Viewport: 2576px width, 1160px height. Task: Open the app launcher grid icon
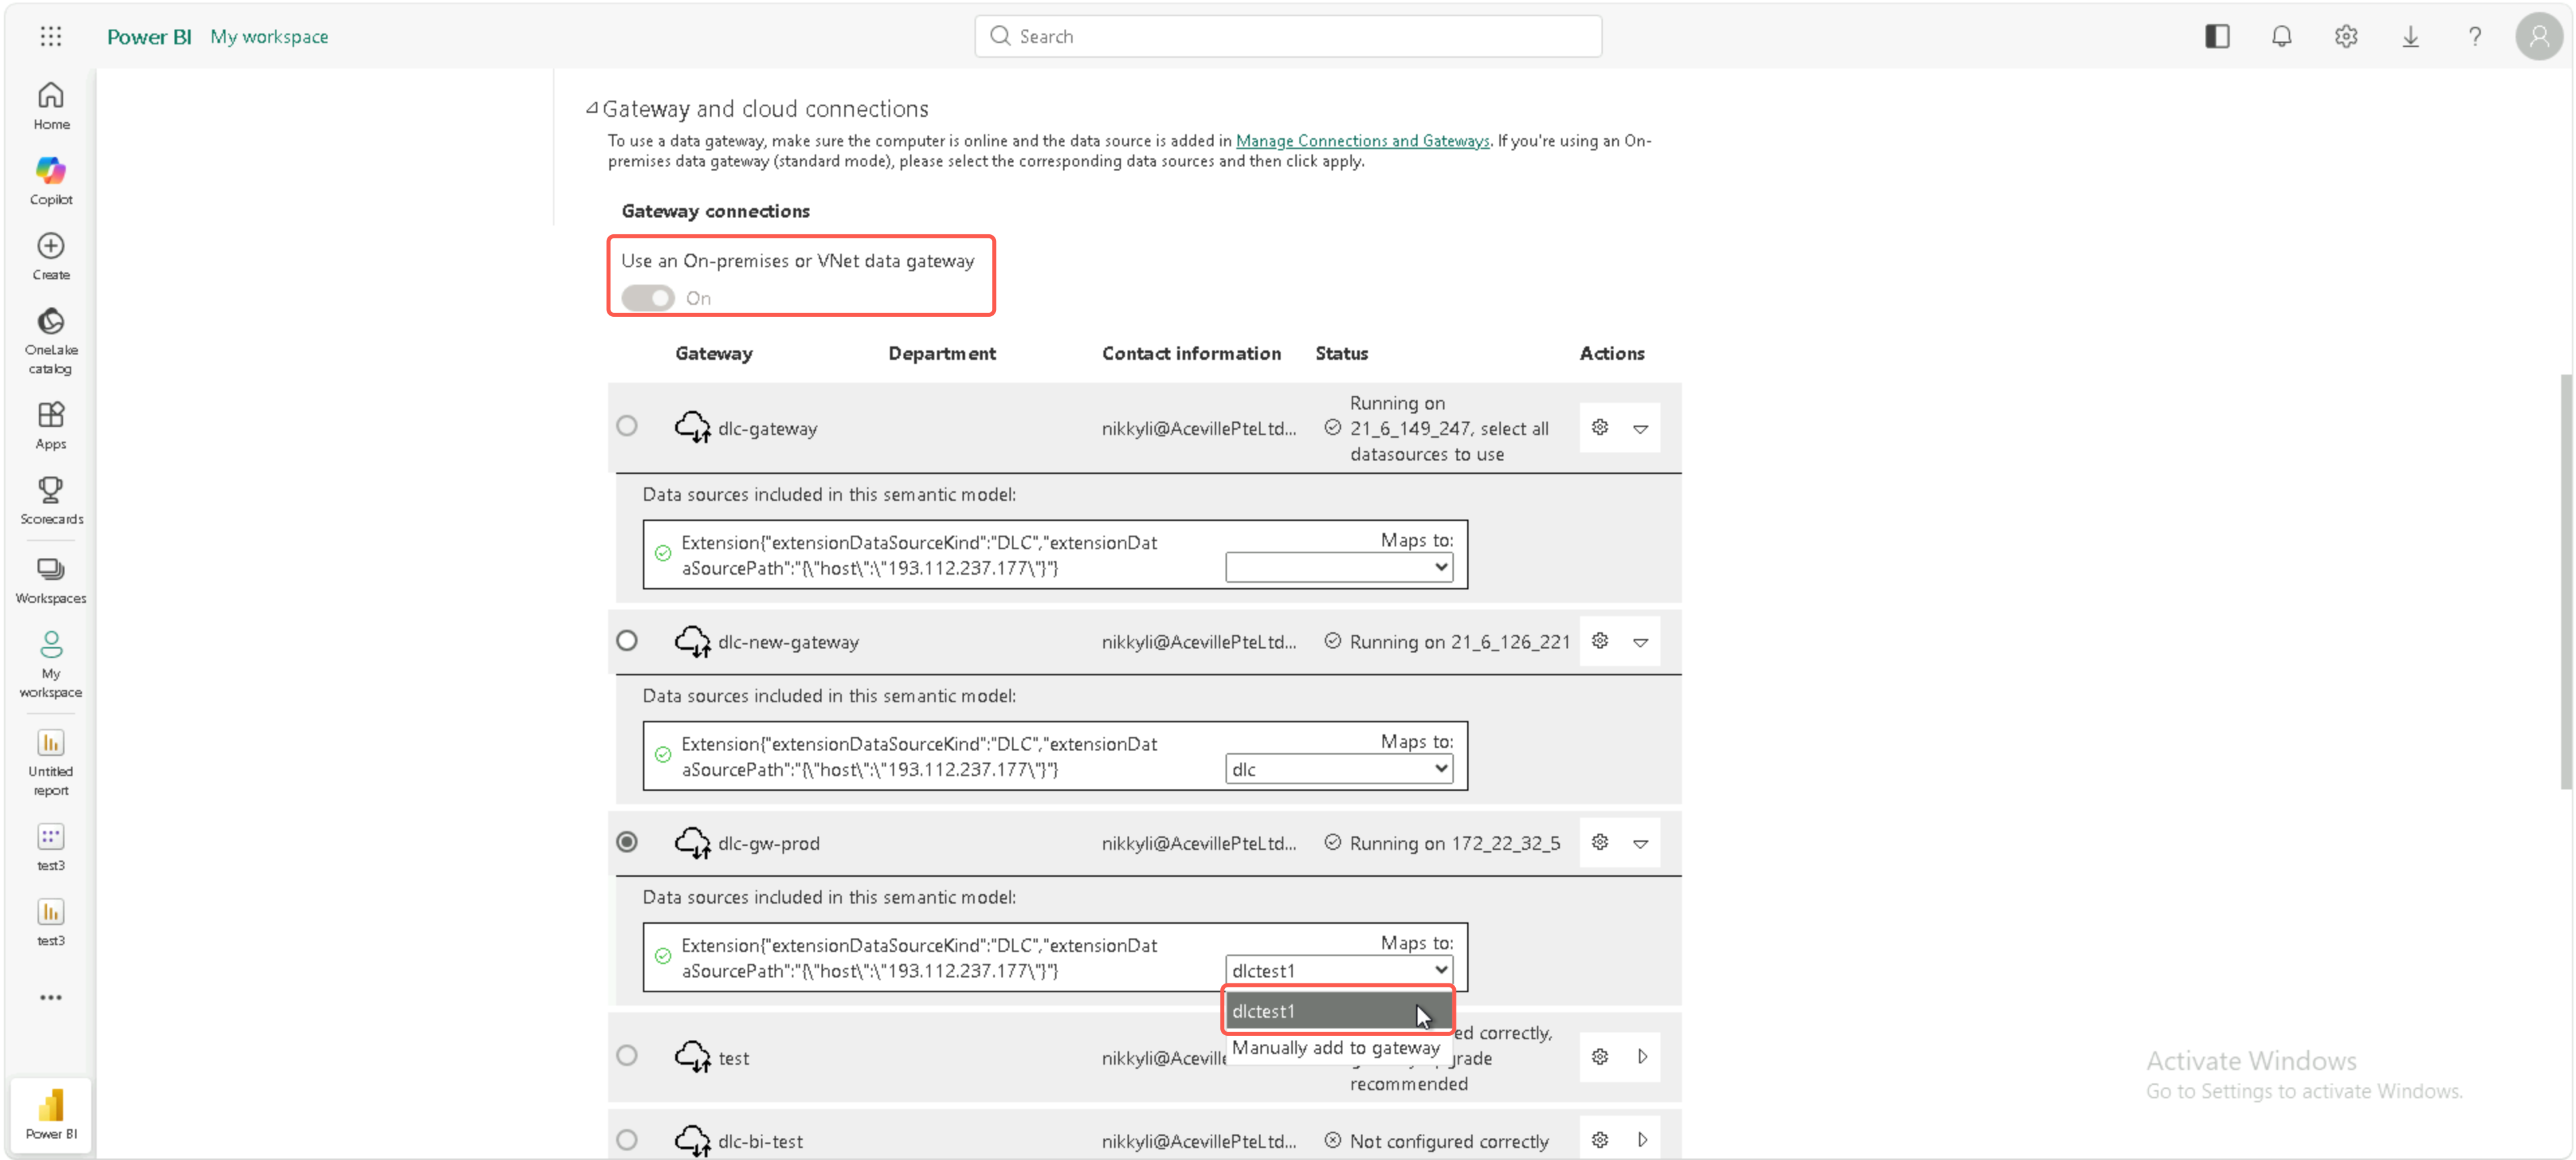[x=51, y=36]
